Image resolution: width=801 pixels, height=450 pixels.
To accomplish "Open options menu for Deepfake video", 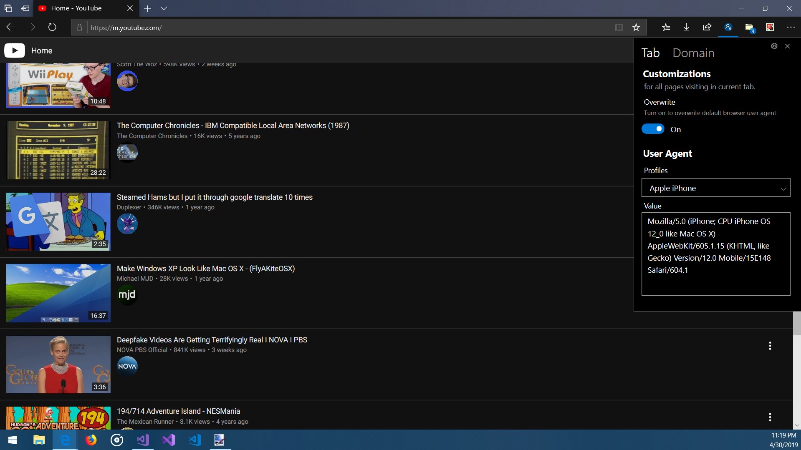I will [770, 346].
